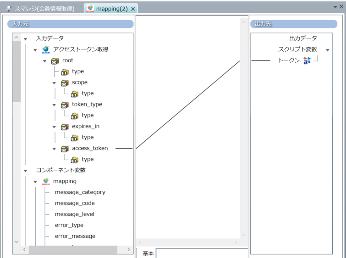Select the message_level variable
This screenshot has height=258, width=346.
[x=75, y=214]
